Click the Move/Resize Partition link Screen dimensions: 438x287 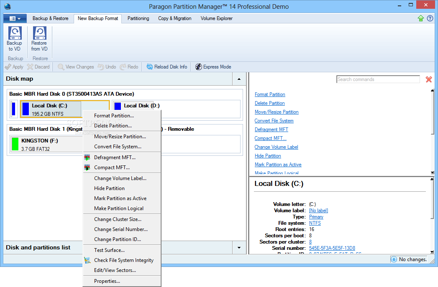[x=277, y=112]
